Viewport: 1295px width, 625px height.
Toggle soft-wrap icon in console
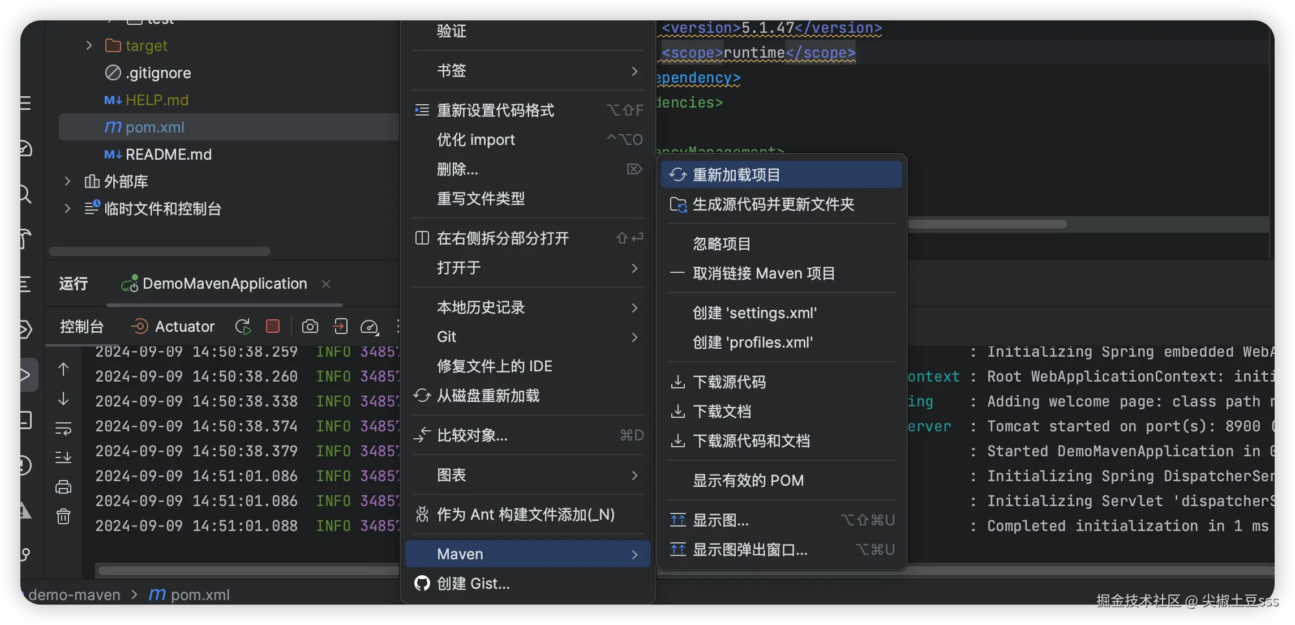point(63,429)
